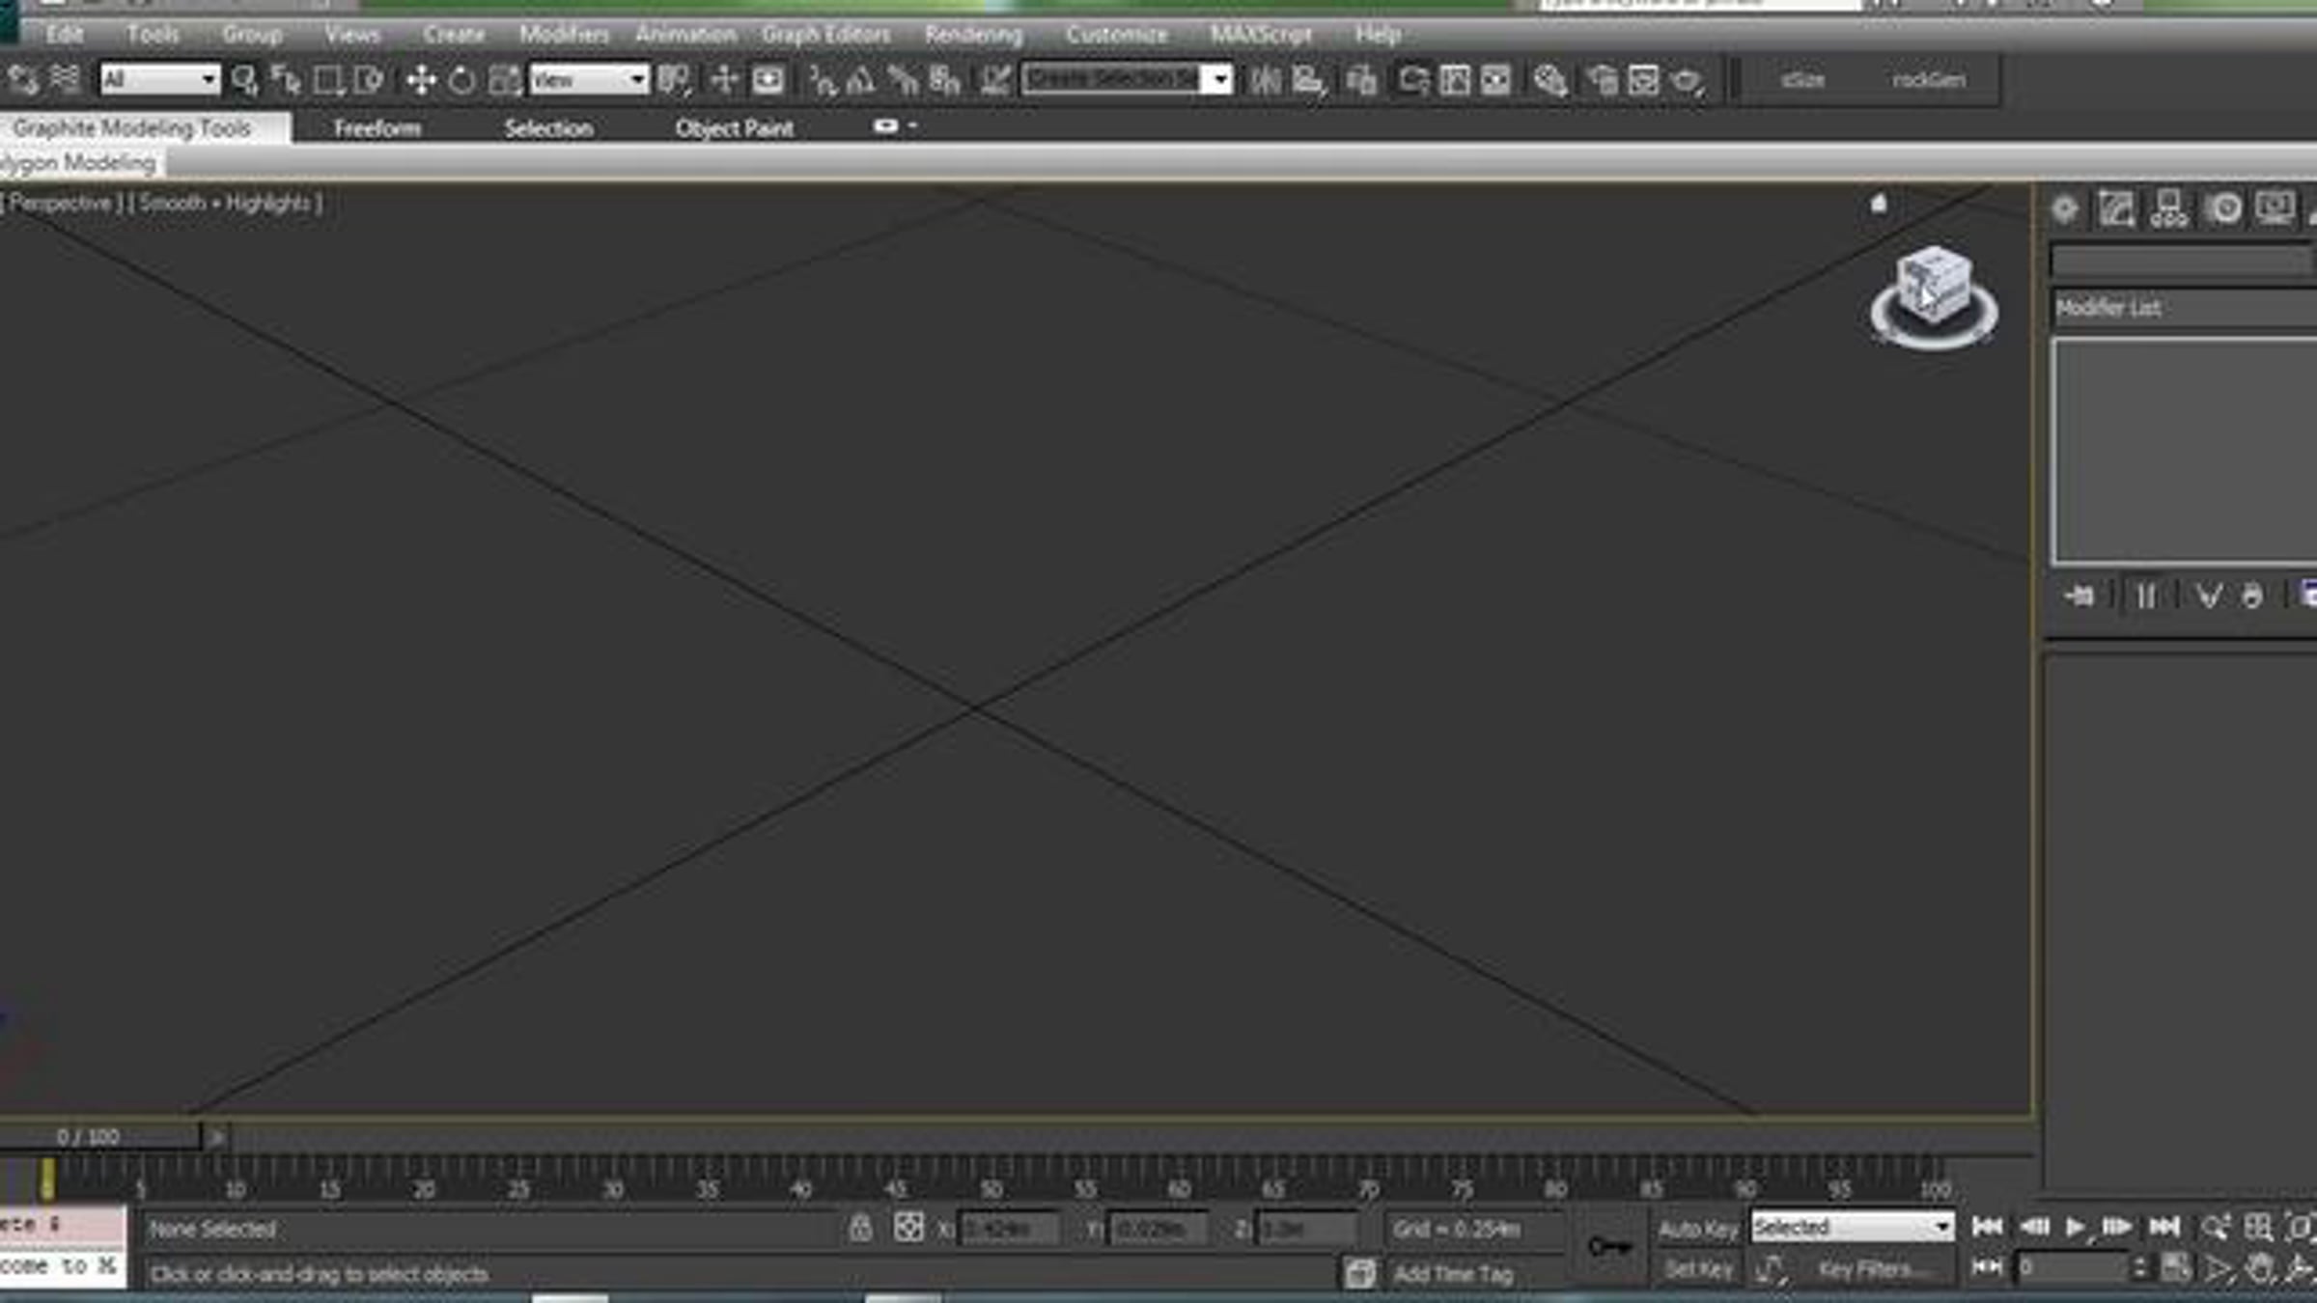Click Play Animation button
The height and width of the screenshot is (1303, 2317).
tap(2075, 1227)
